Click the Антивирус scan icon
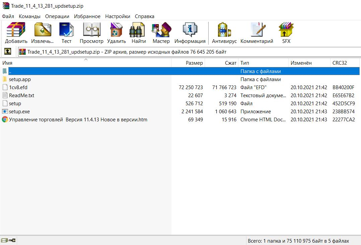The width and height of the screenshot is (361, 245). (x=224, y=33)
